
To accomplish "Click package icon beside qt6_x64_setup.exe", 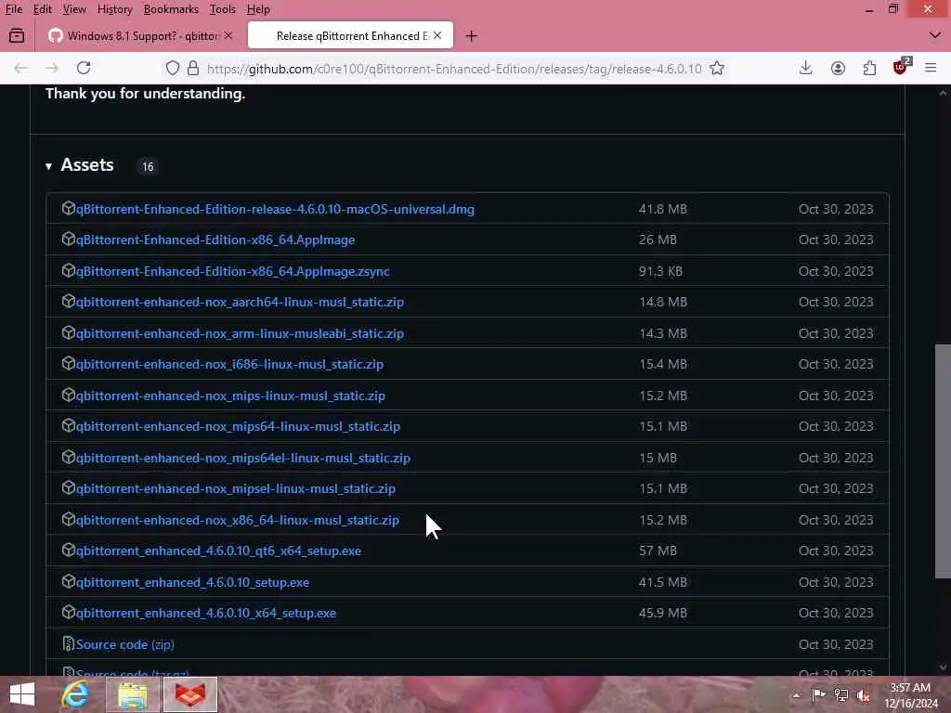I will tap(68, 551).
